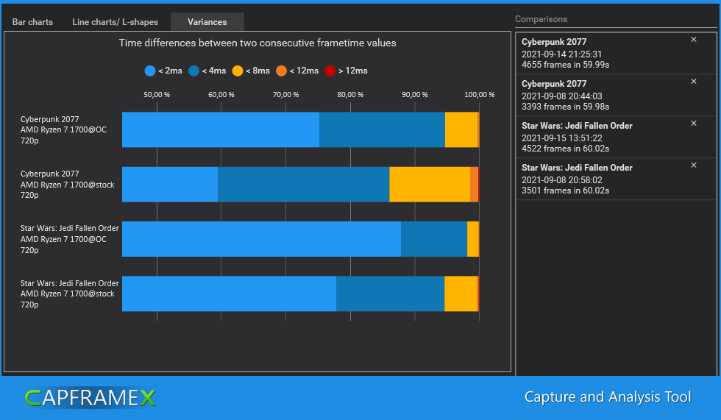Click the 100,00 % axis label
This screenshot has height=420, width=721.
click(479, 95)
